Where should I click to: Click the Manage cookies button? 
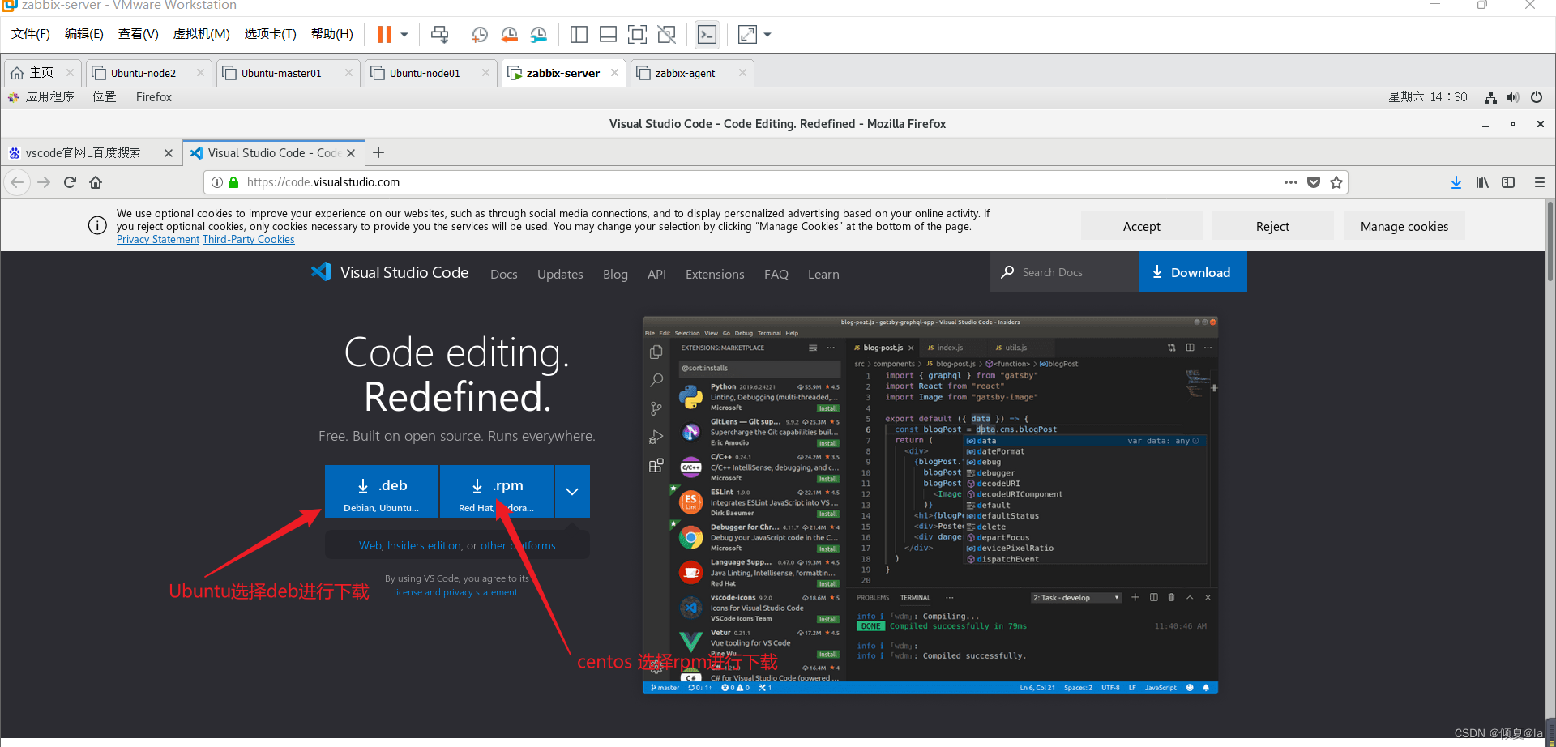point(1404,226)
